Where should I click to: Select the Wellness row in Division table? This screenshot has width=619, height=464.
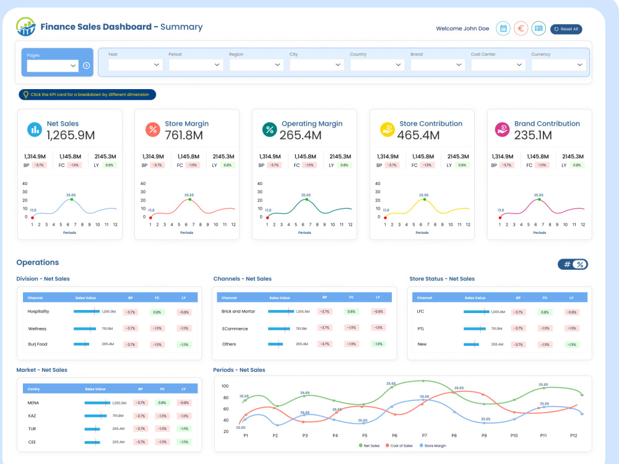[110, 329]
